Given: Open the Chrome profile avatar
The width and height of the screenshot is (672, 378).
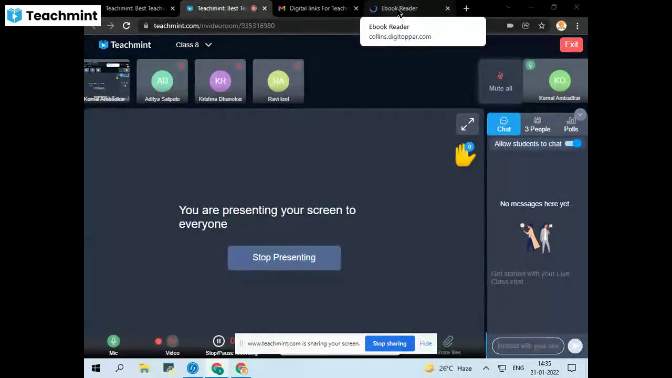Looking at the screenshot, I should pos(561,26).
